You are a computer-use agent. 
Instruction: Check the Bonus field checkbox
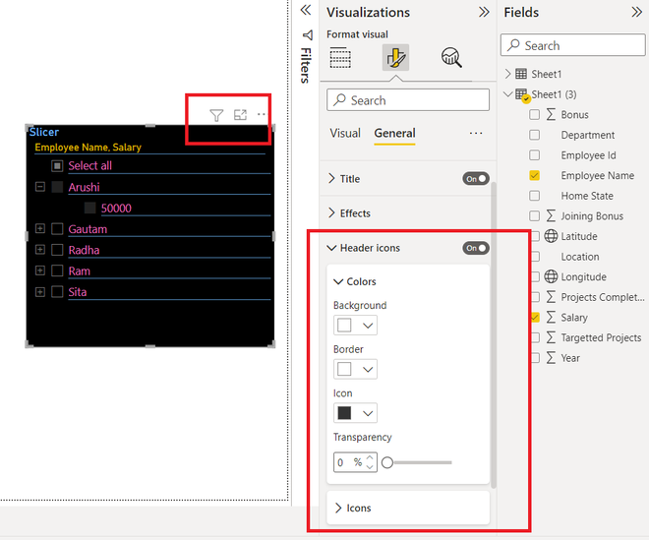click(x=534, y=114)
